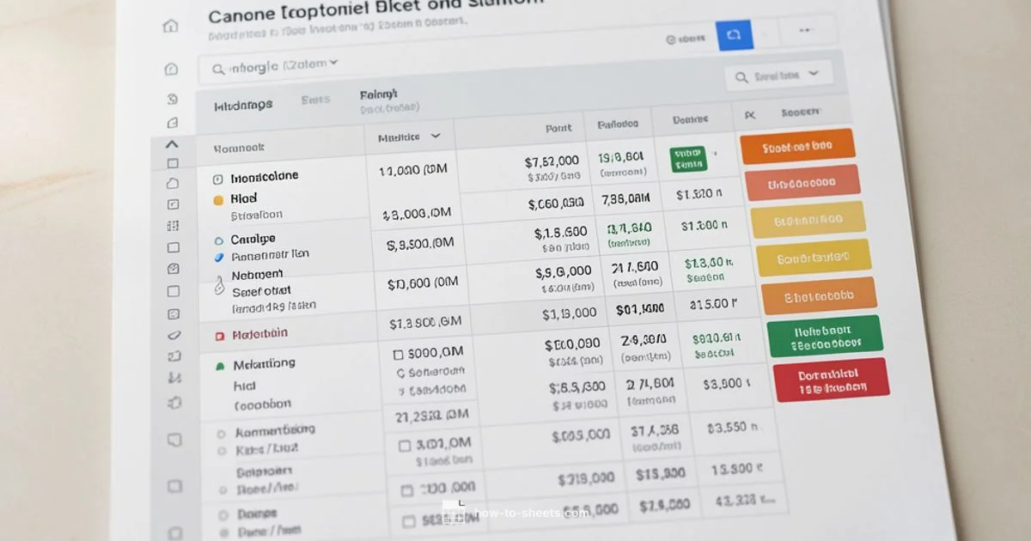
Task: Click the orange dot icon beside Hlod
Action: coord(217,199)
